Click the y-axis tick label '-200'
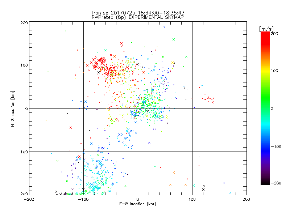Screen dimensions: 290x217 pyautogui.click(x=22, y=194)
